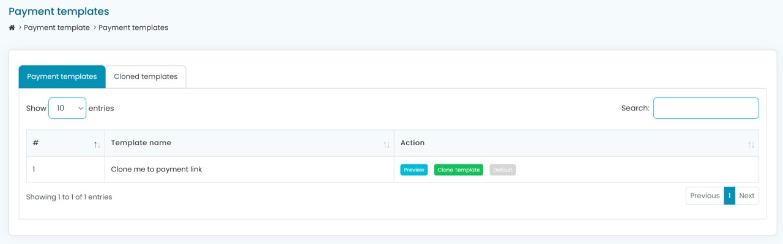
Task: Select page 1 in the pagination
Action: tap(729, 196)
